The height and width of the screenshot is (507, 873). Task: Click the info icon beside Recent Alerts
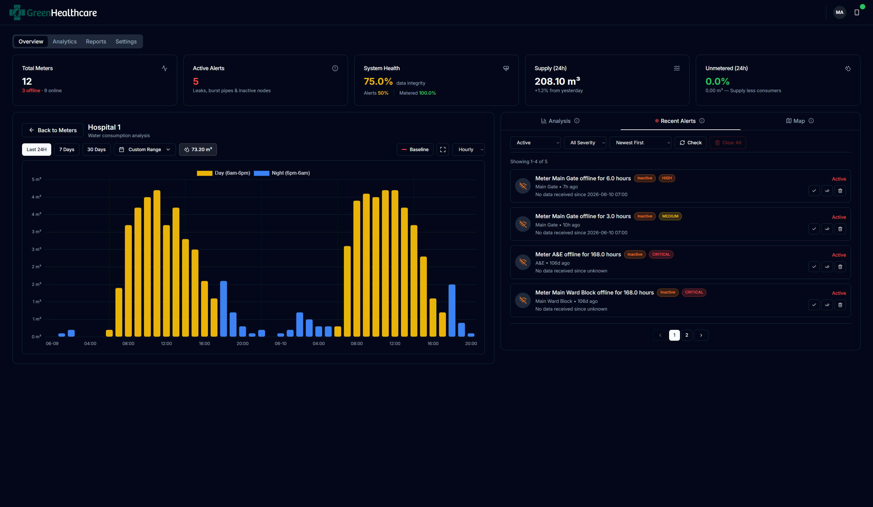click(702, 121)
